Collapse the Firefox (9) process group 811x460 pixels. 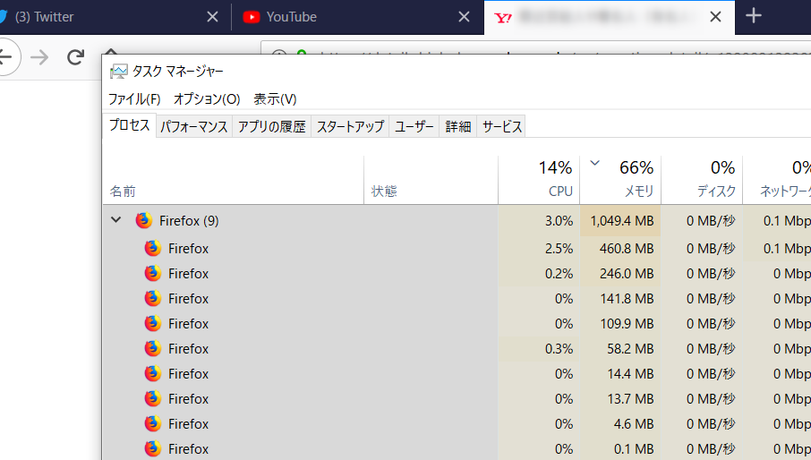click(116, 219)
